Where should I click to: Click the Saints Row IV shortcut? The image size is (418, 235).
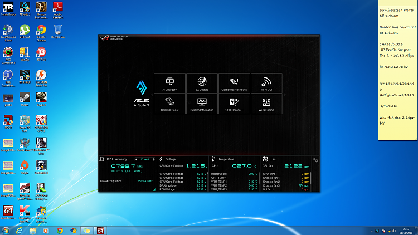[x=25, y=145]
